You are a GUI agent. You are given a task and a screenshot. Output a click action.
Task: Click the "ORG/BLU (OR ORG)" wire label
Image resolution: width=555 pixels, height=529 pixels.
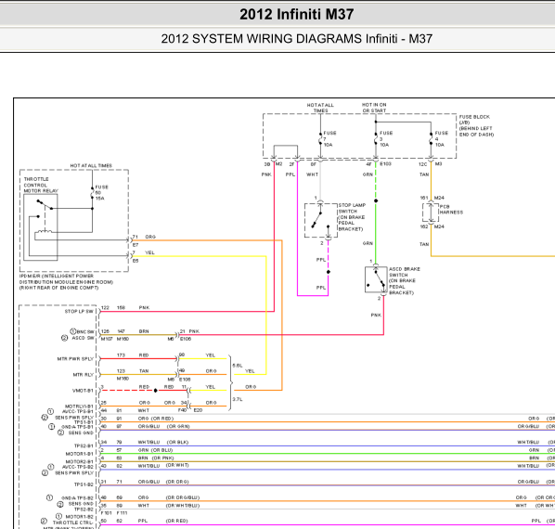point(163,482)
